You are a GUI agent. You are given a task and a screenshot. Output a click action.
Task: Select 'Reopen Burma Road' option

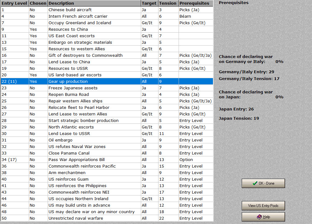coord(107,95)
